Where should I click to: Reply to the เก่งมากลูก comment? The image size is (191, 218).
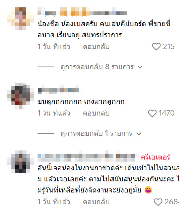tap(96, 113)
